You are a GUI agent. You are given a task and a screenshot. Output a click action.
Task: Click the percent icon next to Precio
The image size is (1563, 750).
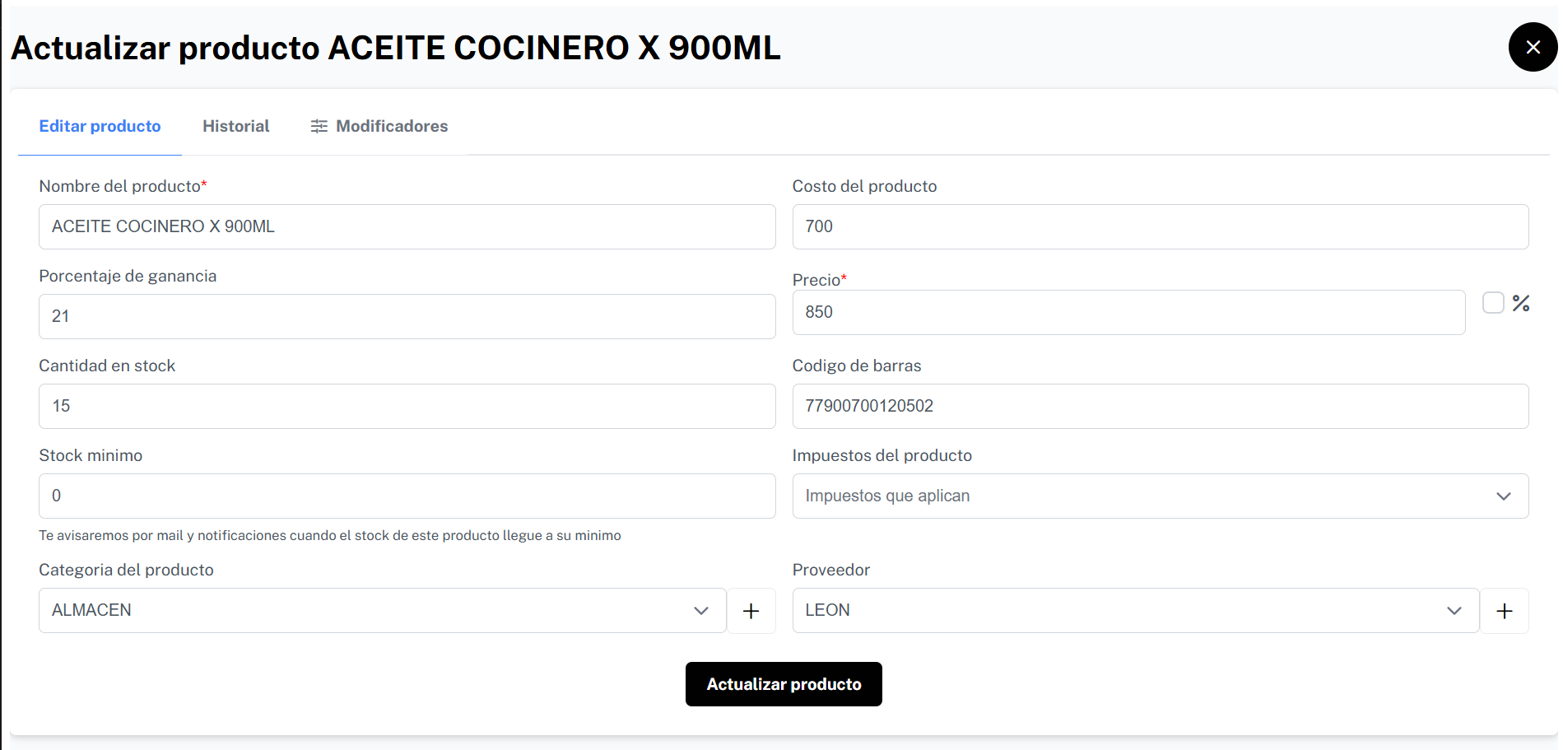pos(1520,303)
